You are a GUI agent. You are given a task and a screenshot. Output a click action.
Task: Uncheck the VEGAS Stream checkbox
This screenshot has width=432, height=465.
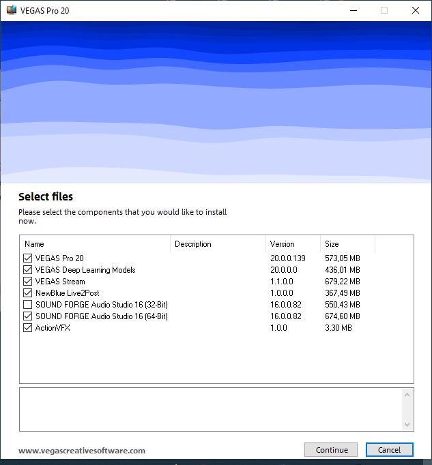pyautogui.click(x=27, y=281)
